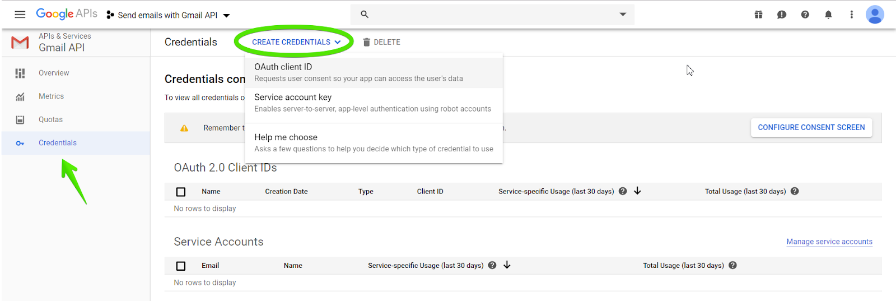Click the Google APIs logo
This screenshot has width=896, height=301.
coord(67,14)
